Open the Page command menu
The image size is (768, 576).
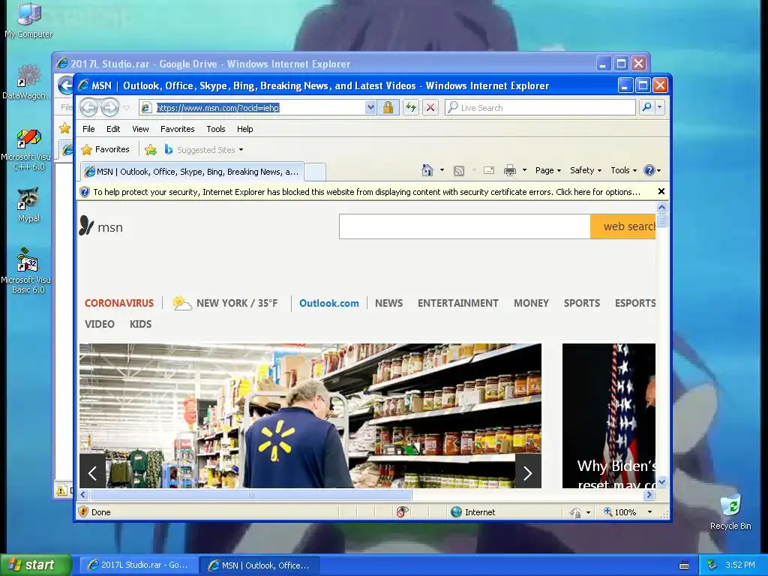[548, 170]
